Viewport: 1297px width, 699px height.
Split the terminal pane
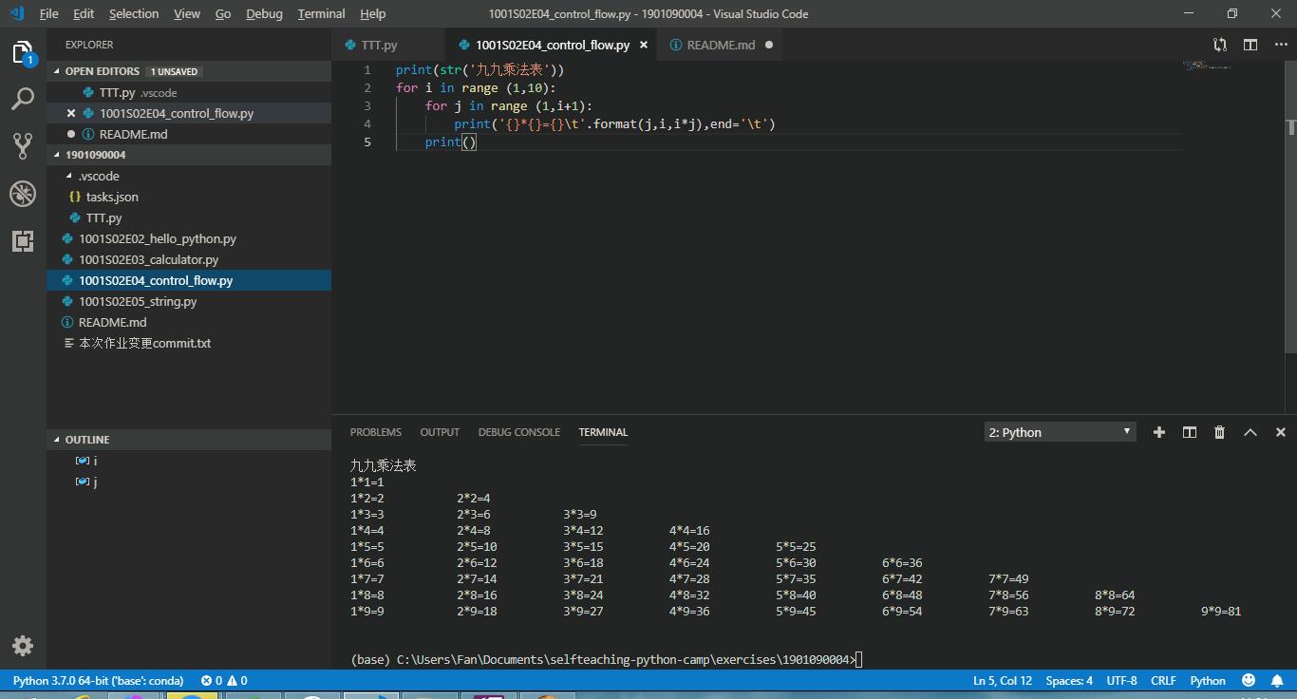coord(1189,432)
